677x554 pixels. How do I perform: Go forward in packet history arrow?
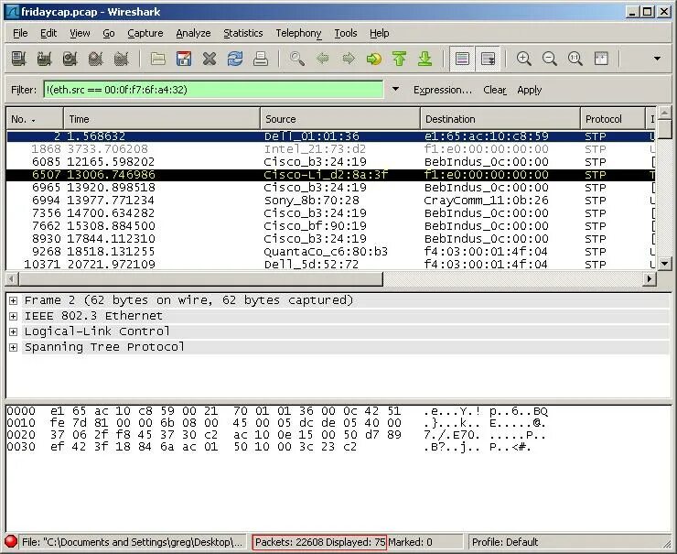349,59
